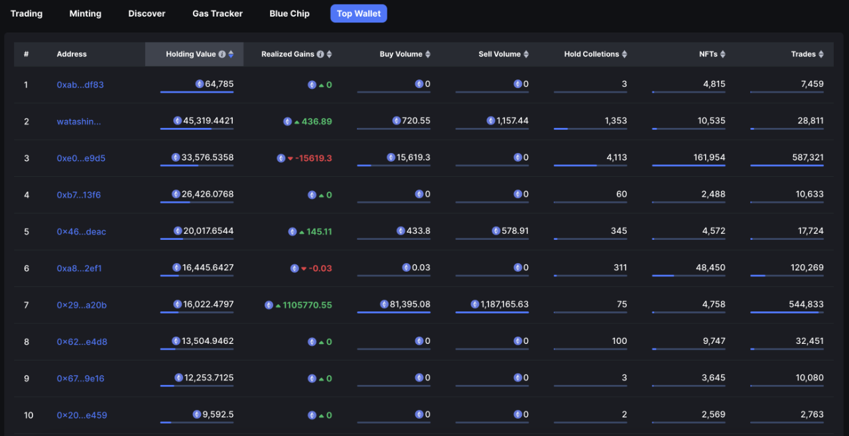Open wallet address 0xe0...e9d5
Image resolution: width=849 pixels, height=436 pixels.
[81, 158]
